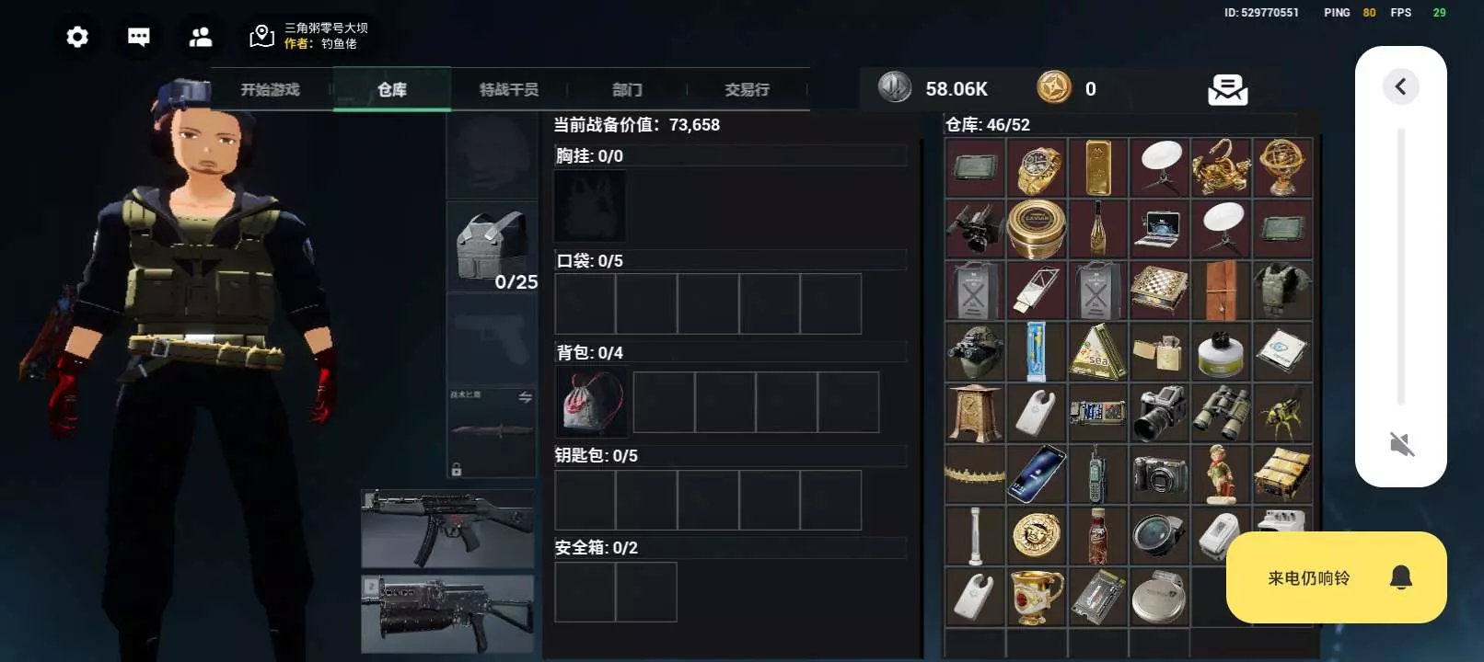Open the friends list icon
1484x662 pixels.
(201, 37)
